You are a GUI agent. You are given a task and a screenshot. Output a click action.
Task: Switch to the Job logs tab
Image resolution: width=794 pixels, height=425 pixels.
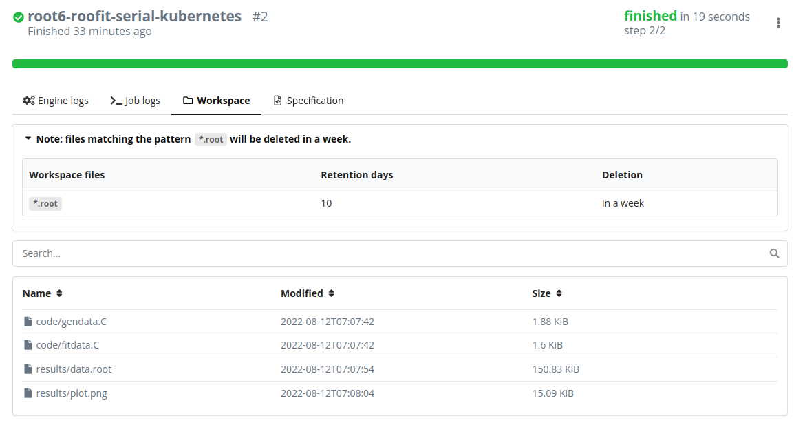pyautogui.click(x=142, y=100)
